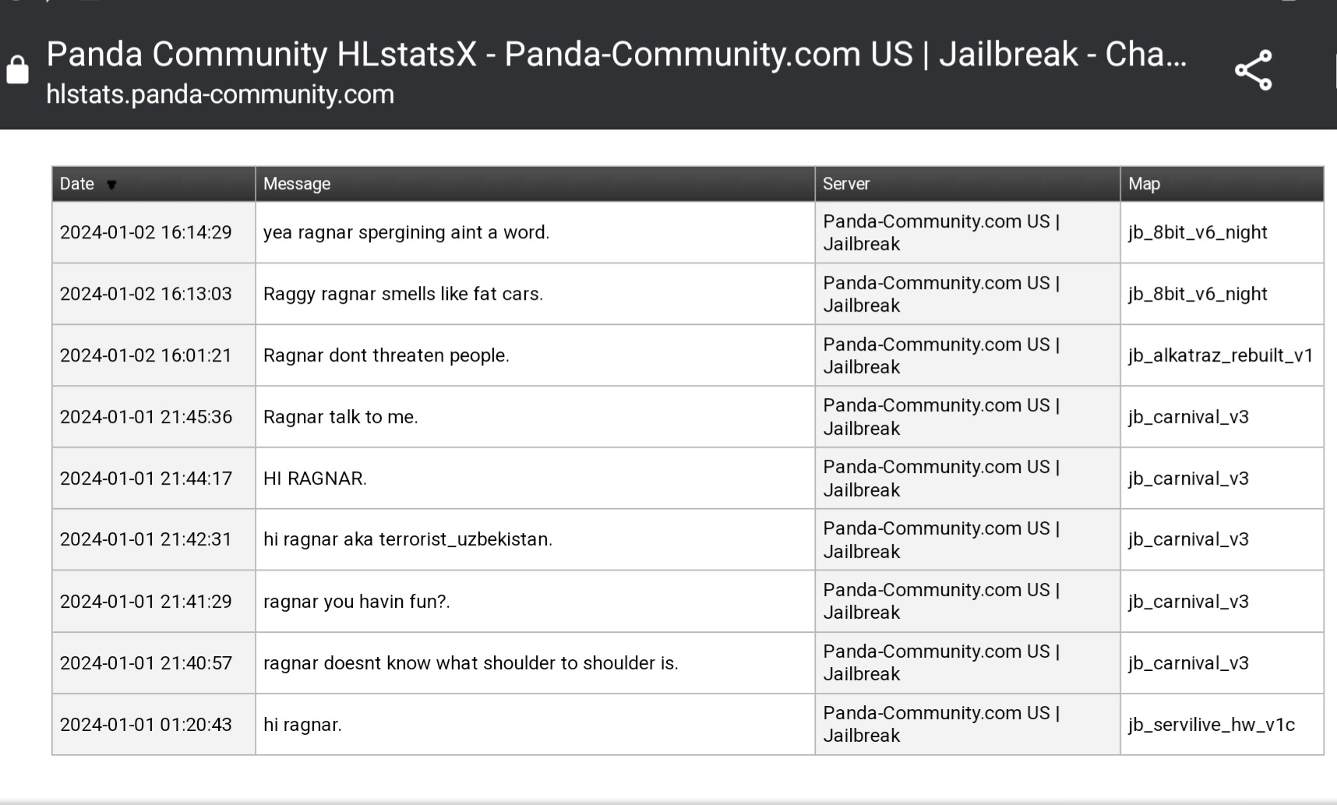
Task: Click the Map column header
Action: tap(1144, 184)
